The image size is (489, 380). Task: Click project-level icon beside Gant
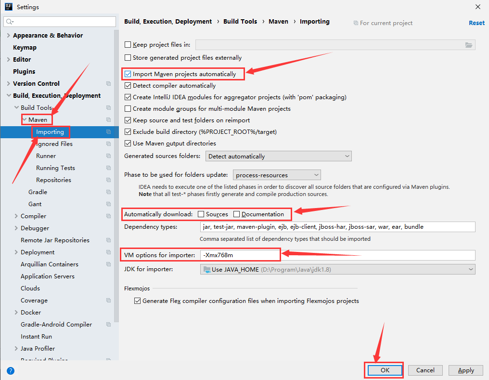[108, 204]
